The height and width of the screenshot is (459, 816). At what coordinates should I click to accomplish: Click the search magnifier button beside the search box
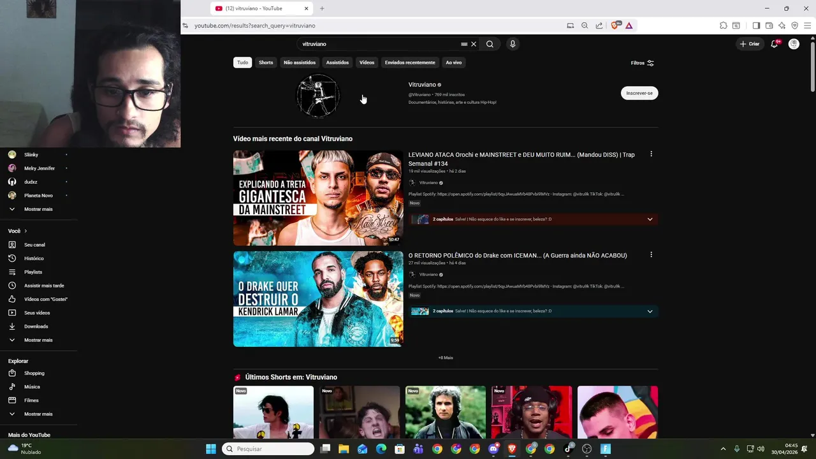(490, 44)
